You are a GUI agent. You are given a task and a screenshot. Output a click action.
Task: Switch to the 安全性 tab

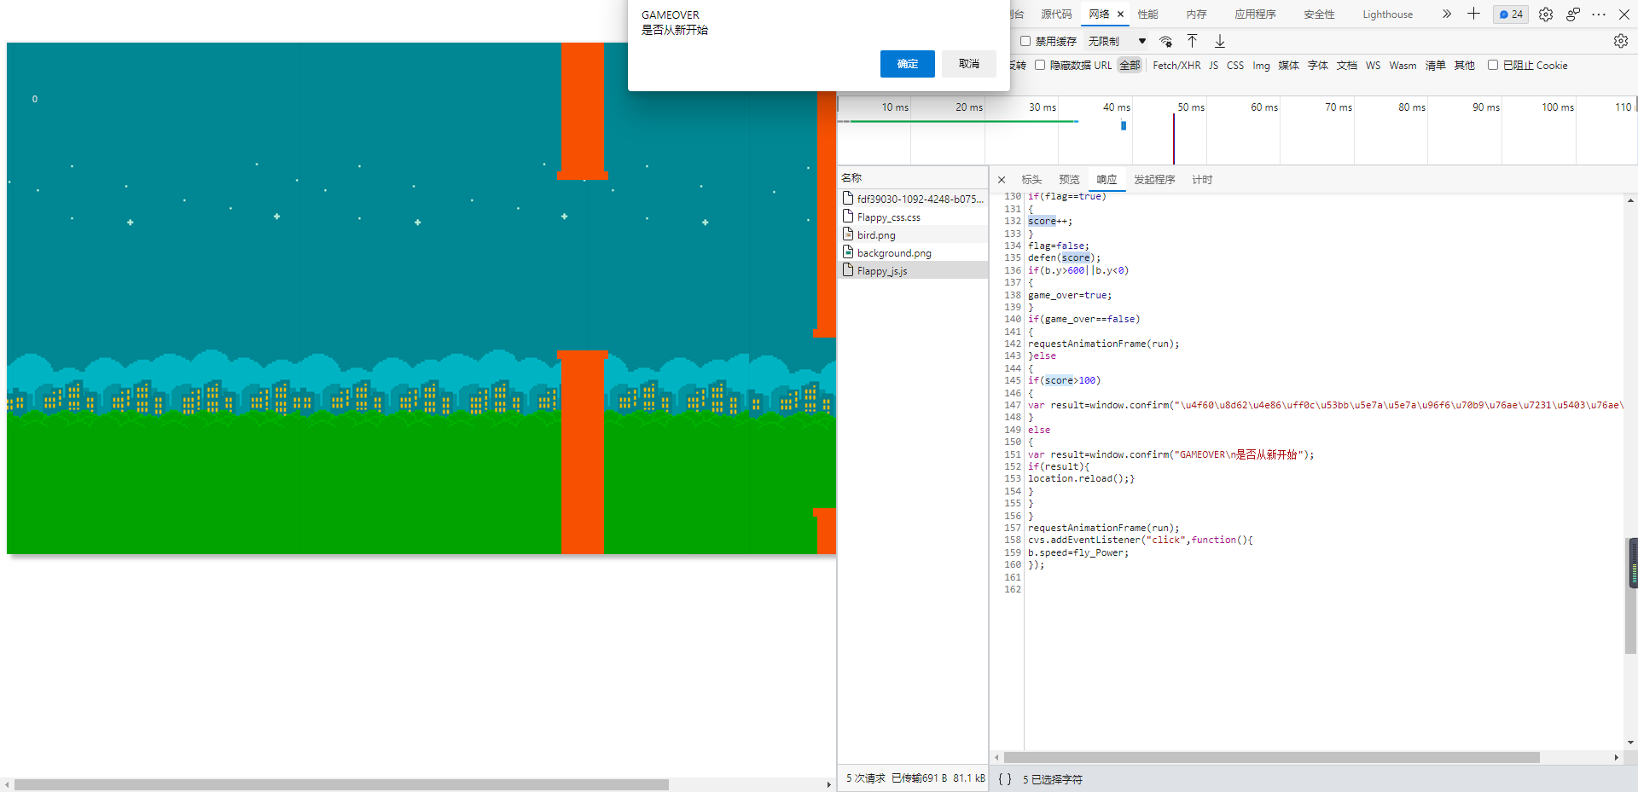(1319, 14)
